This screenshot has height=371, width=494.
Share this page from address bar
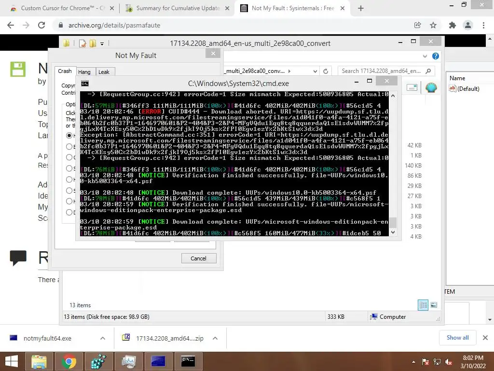pyautogui.click(x=417, y=25)
